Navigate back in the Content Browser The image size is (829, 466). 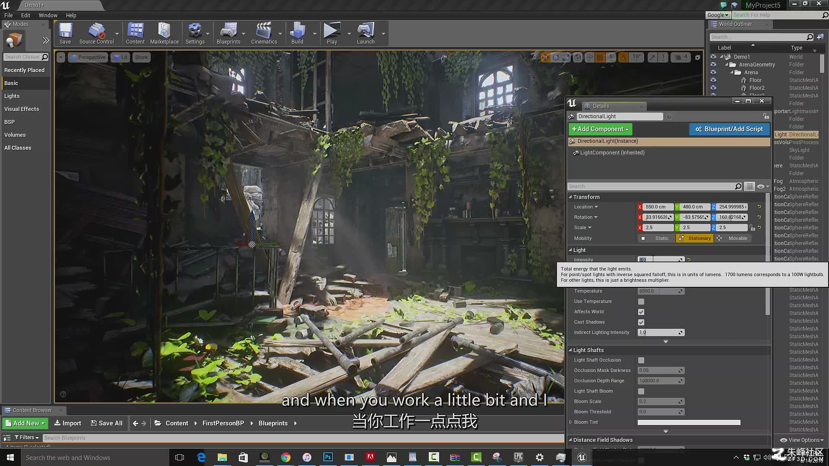(x=136, y=423)
